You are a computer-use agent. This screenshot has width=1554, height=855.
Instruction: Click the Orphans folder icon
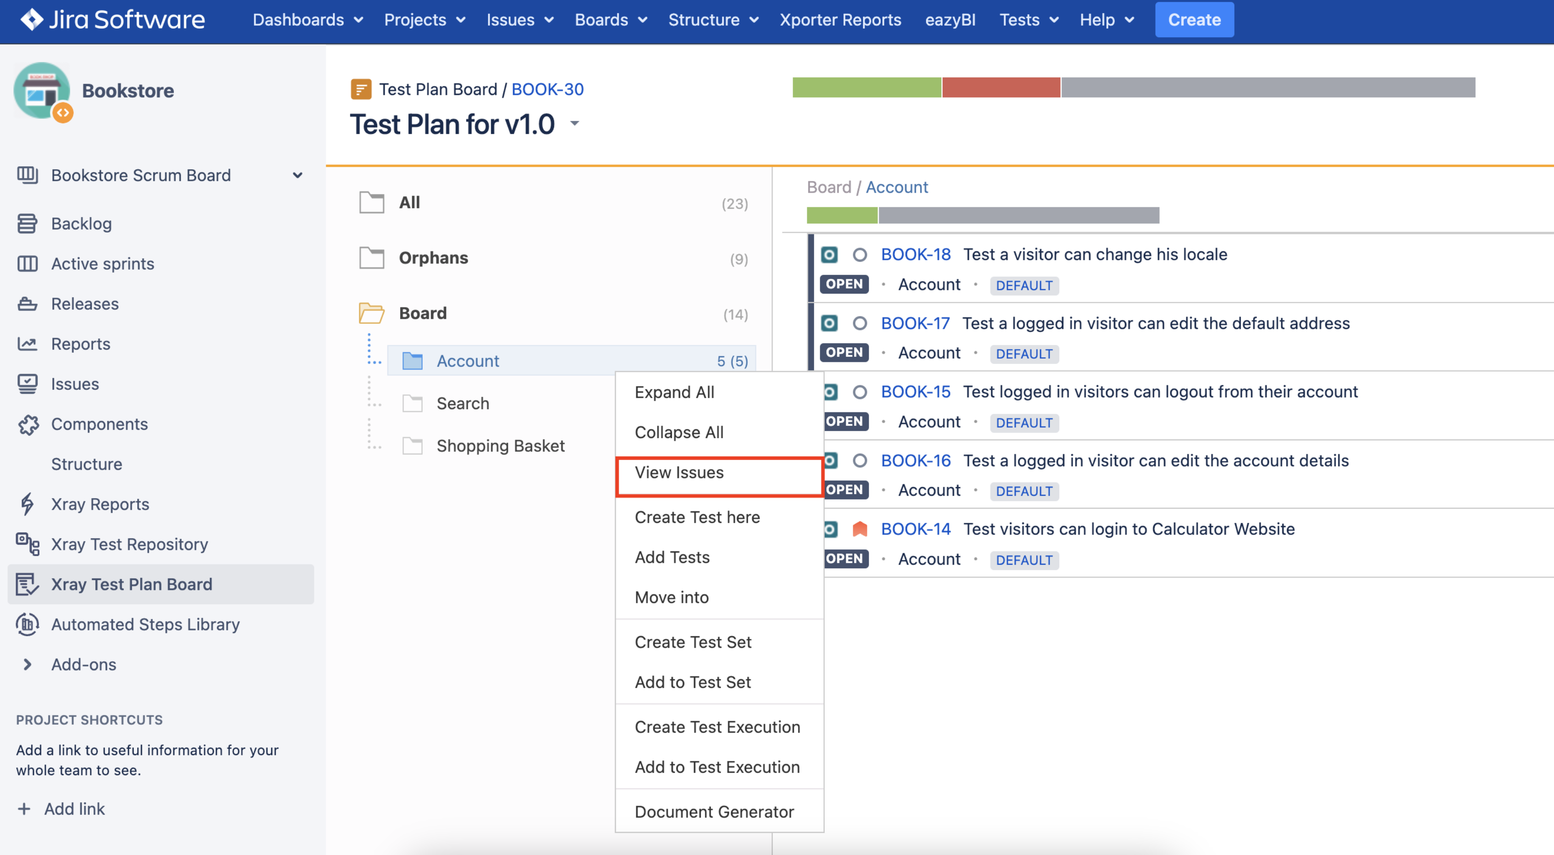pyautogui.click(x=372, y=258)
